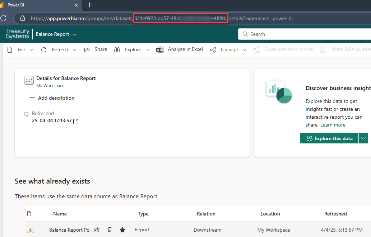
Task: Click the magnifier icon in Search box
Action: click(x=245, y=34)
